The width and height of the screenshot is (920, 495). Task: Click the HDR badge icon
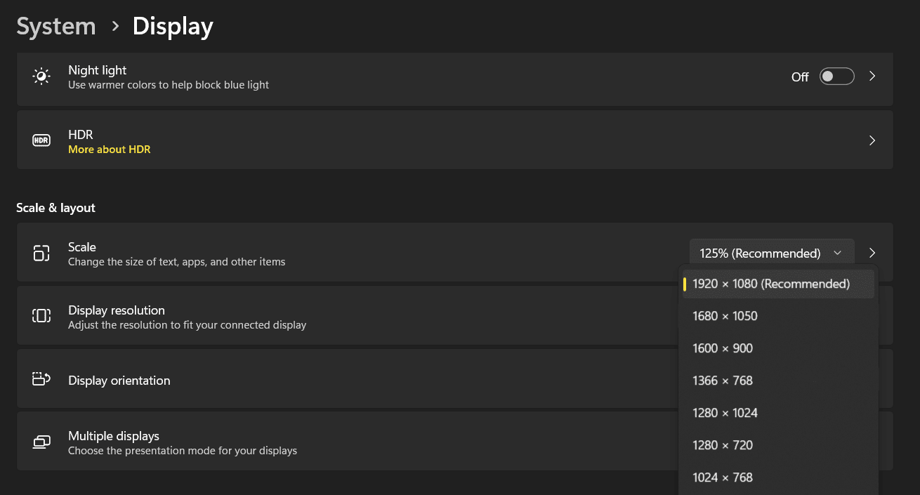[41, 140]
